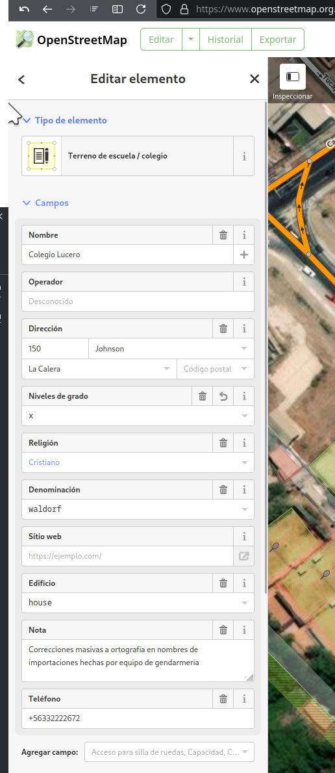Delete the Religión field
Viewport: 335px width, 773px height.
(223, 443)
